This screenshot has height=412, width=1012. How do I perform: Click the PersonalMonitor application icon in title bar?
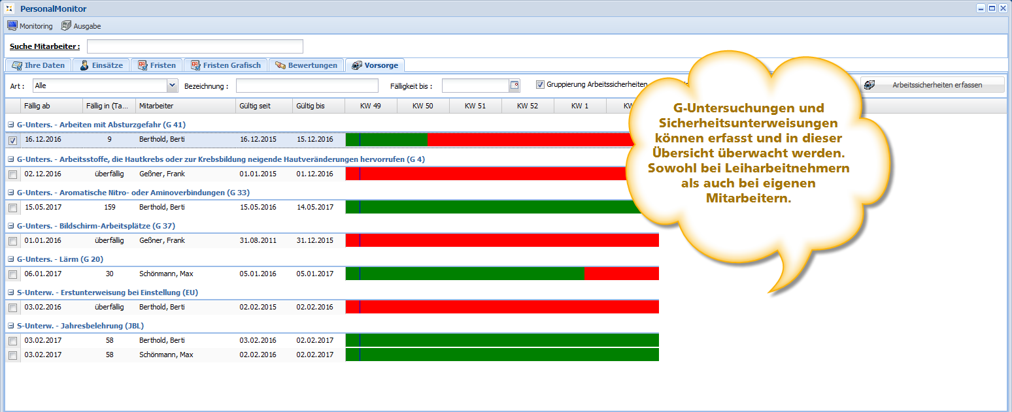(9, 8)
